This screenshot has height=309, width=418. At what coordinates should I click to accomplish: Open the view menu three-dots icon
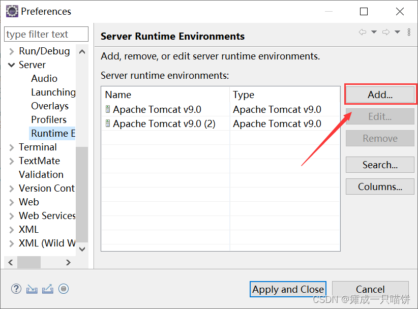pos(409,32)
